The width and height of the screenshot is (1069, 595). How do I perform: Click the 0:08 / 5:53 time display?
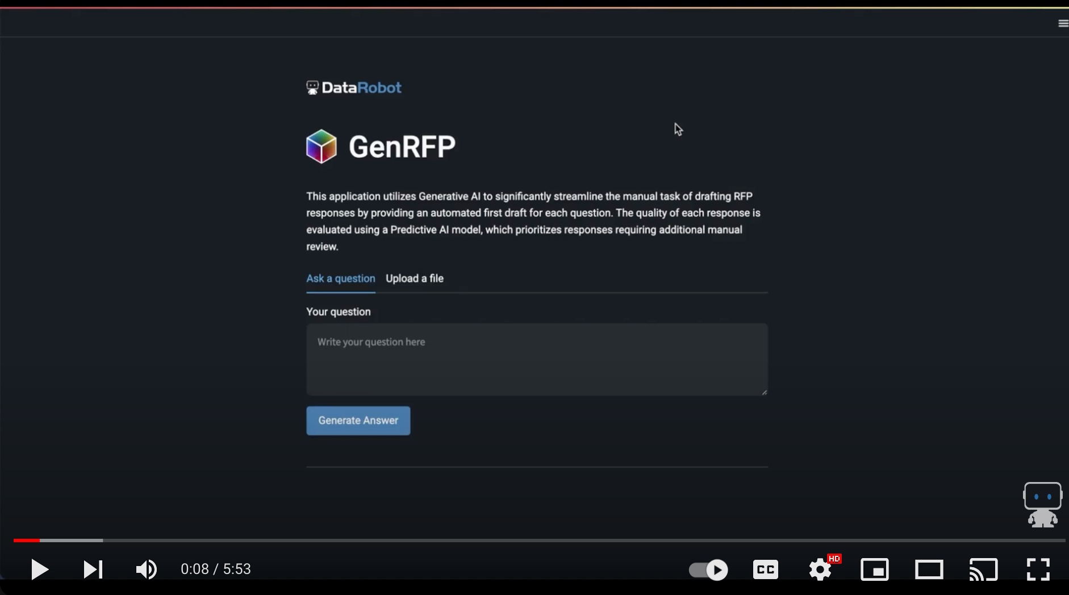point(216,569)
